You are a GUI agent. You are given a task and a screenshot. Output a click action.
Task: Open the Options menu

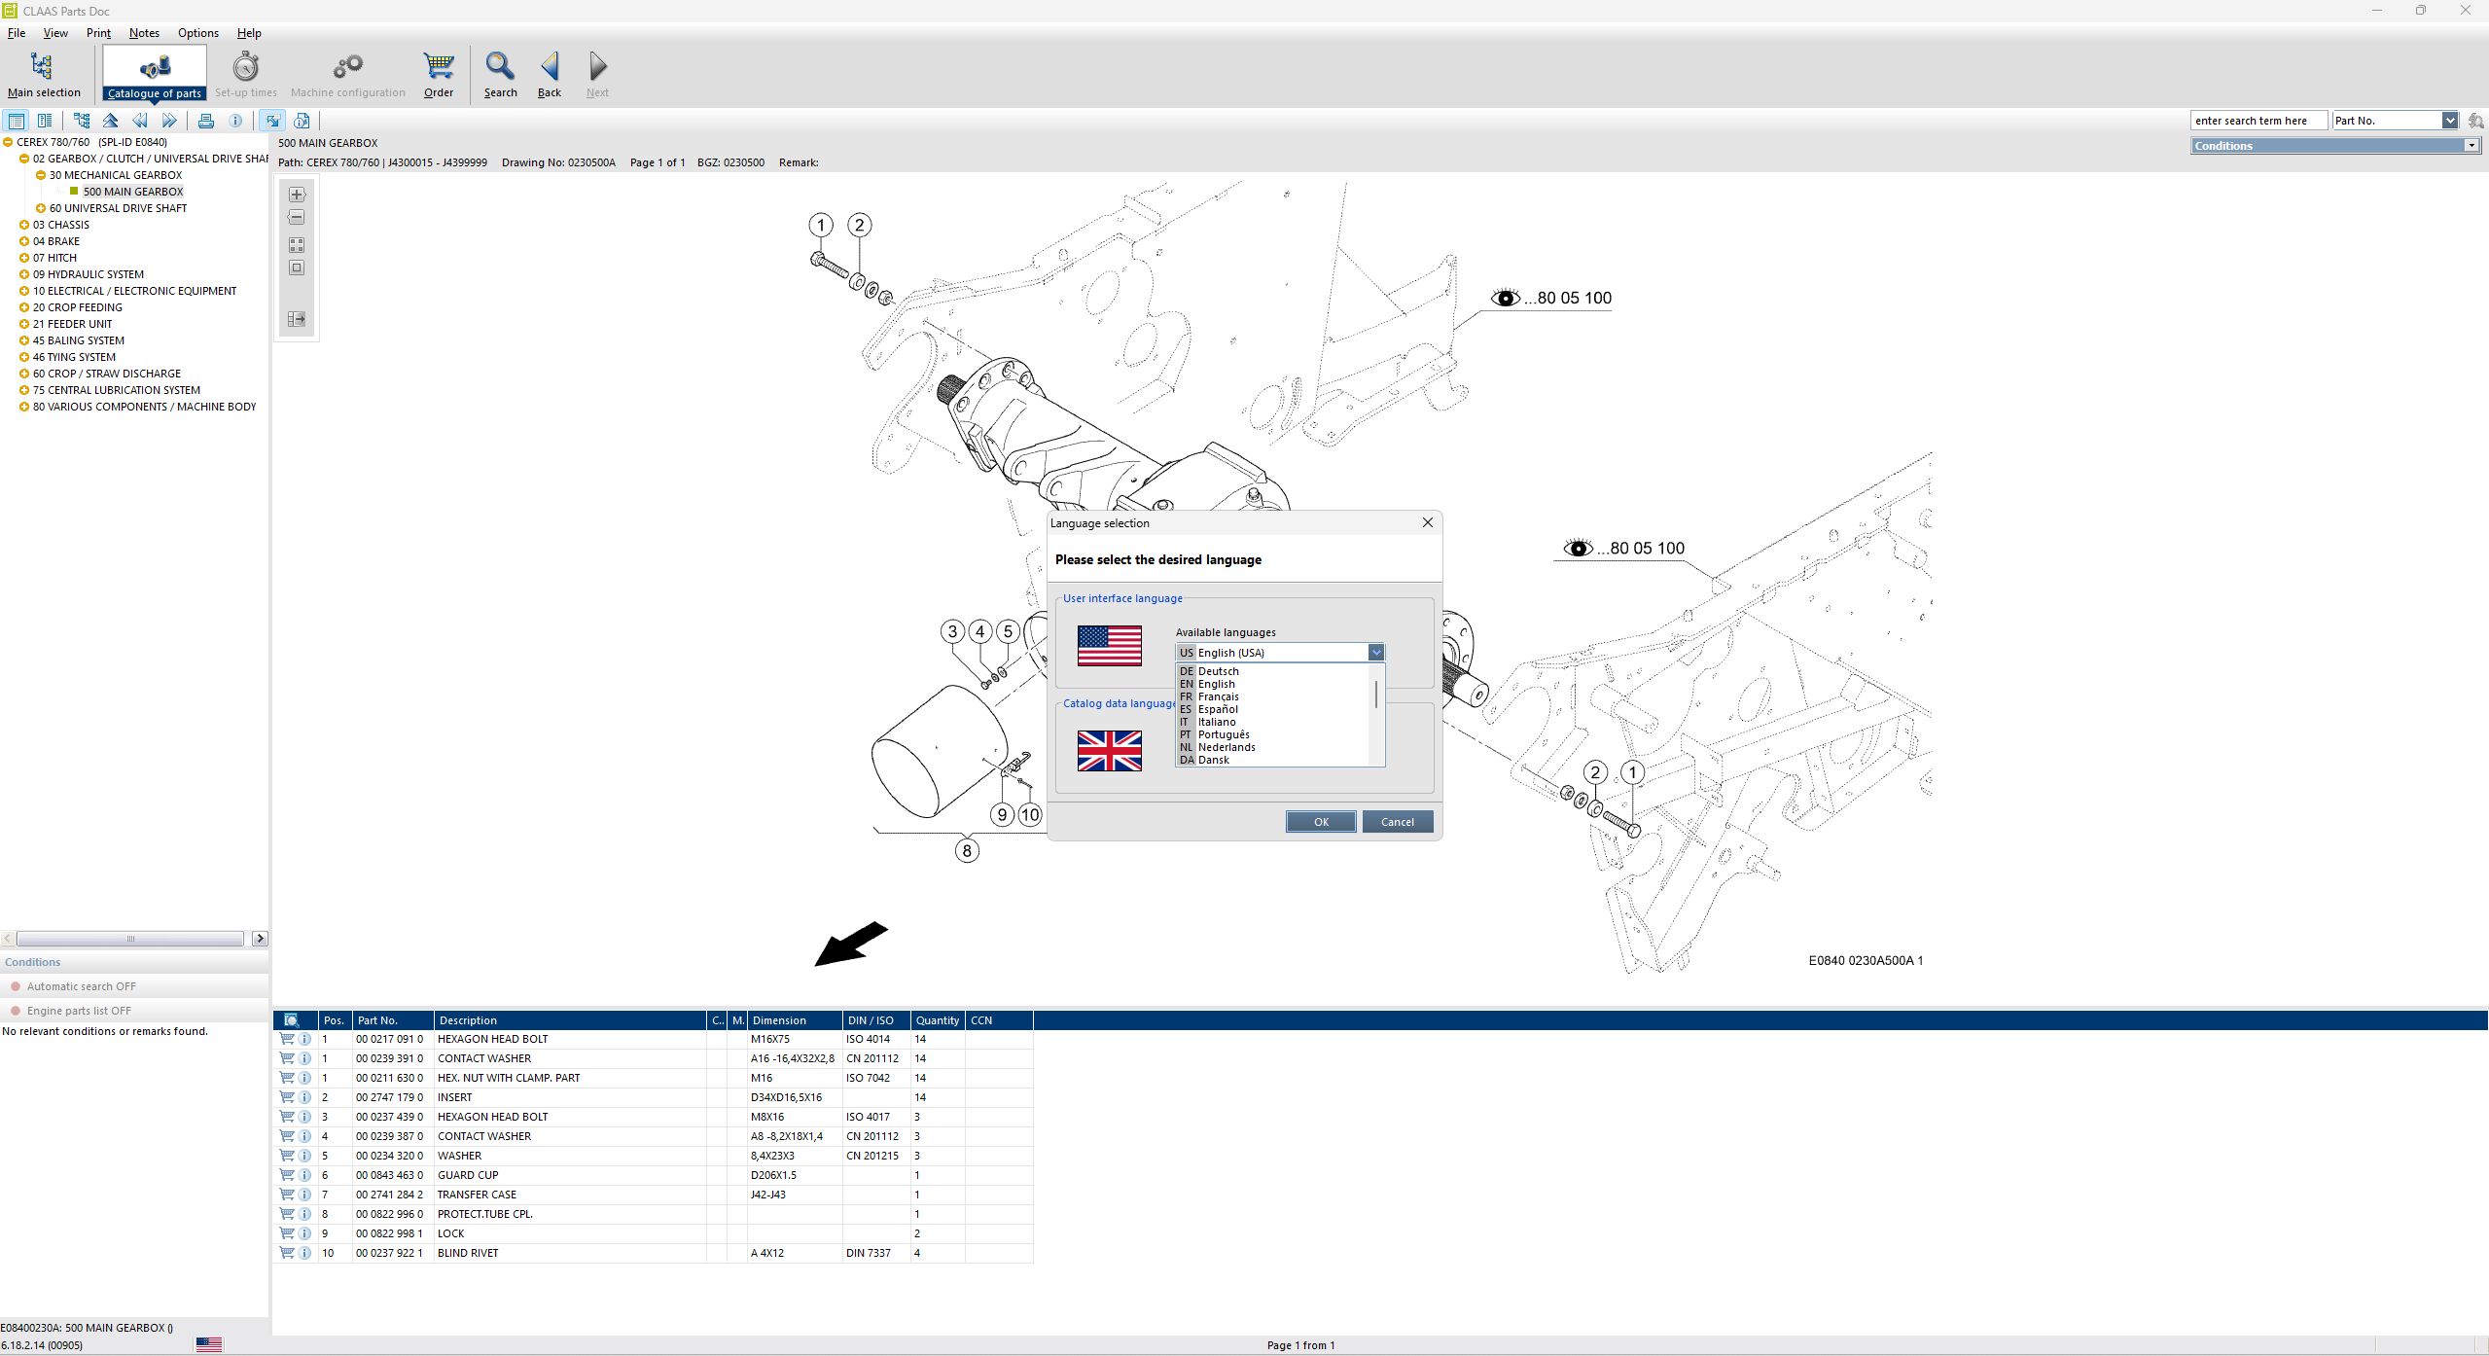(x=197, y=32)
